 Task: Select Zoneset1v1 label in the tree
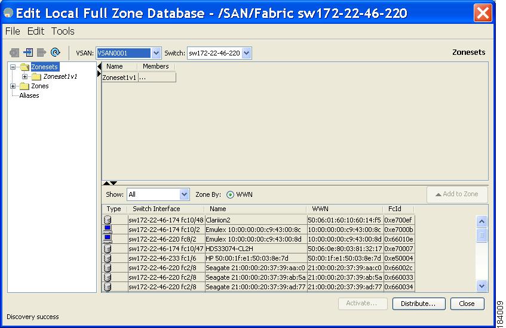coord(60,76)
